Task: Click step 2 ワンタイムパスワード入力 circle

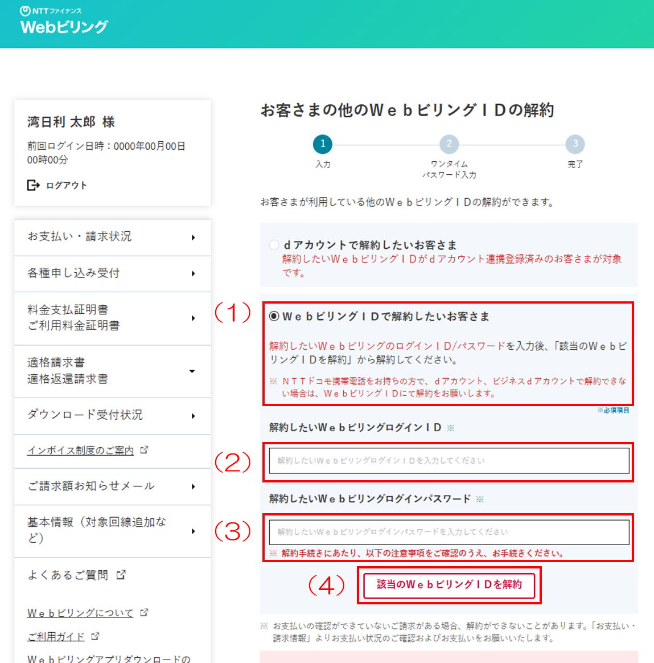Action: click(x=449, y=144)
